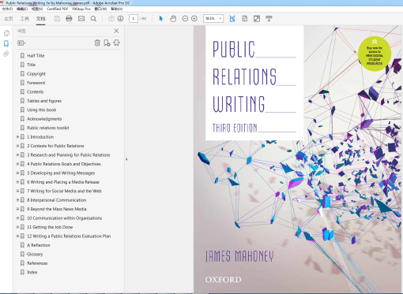Open the Glossary bookmark
Image resolution: width=403 pixels, height=294 pixels.
click(35, 254)
